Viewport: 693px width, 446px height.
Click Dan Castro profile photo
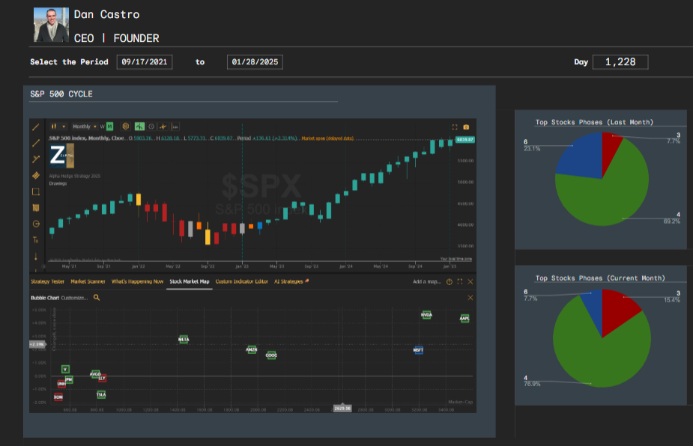[51, 25]
